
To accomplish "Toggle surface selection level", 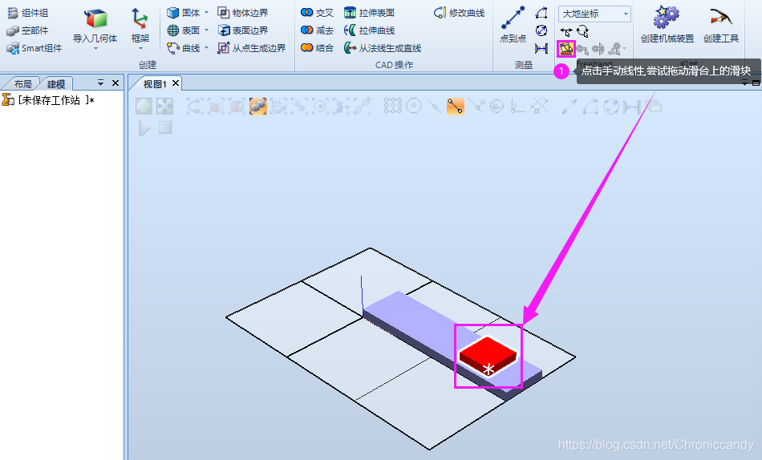I will pyautogui.click(x=216, y=107).
